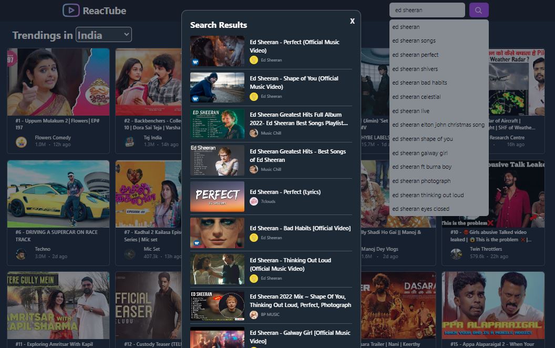555x348 pixels.
Task: Open #7 Kadhal 2 Kailasa thumbnail
Action: tap(148, 193)
